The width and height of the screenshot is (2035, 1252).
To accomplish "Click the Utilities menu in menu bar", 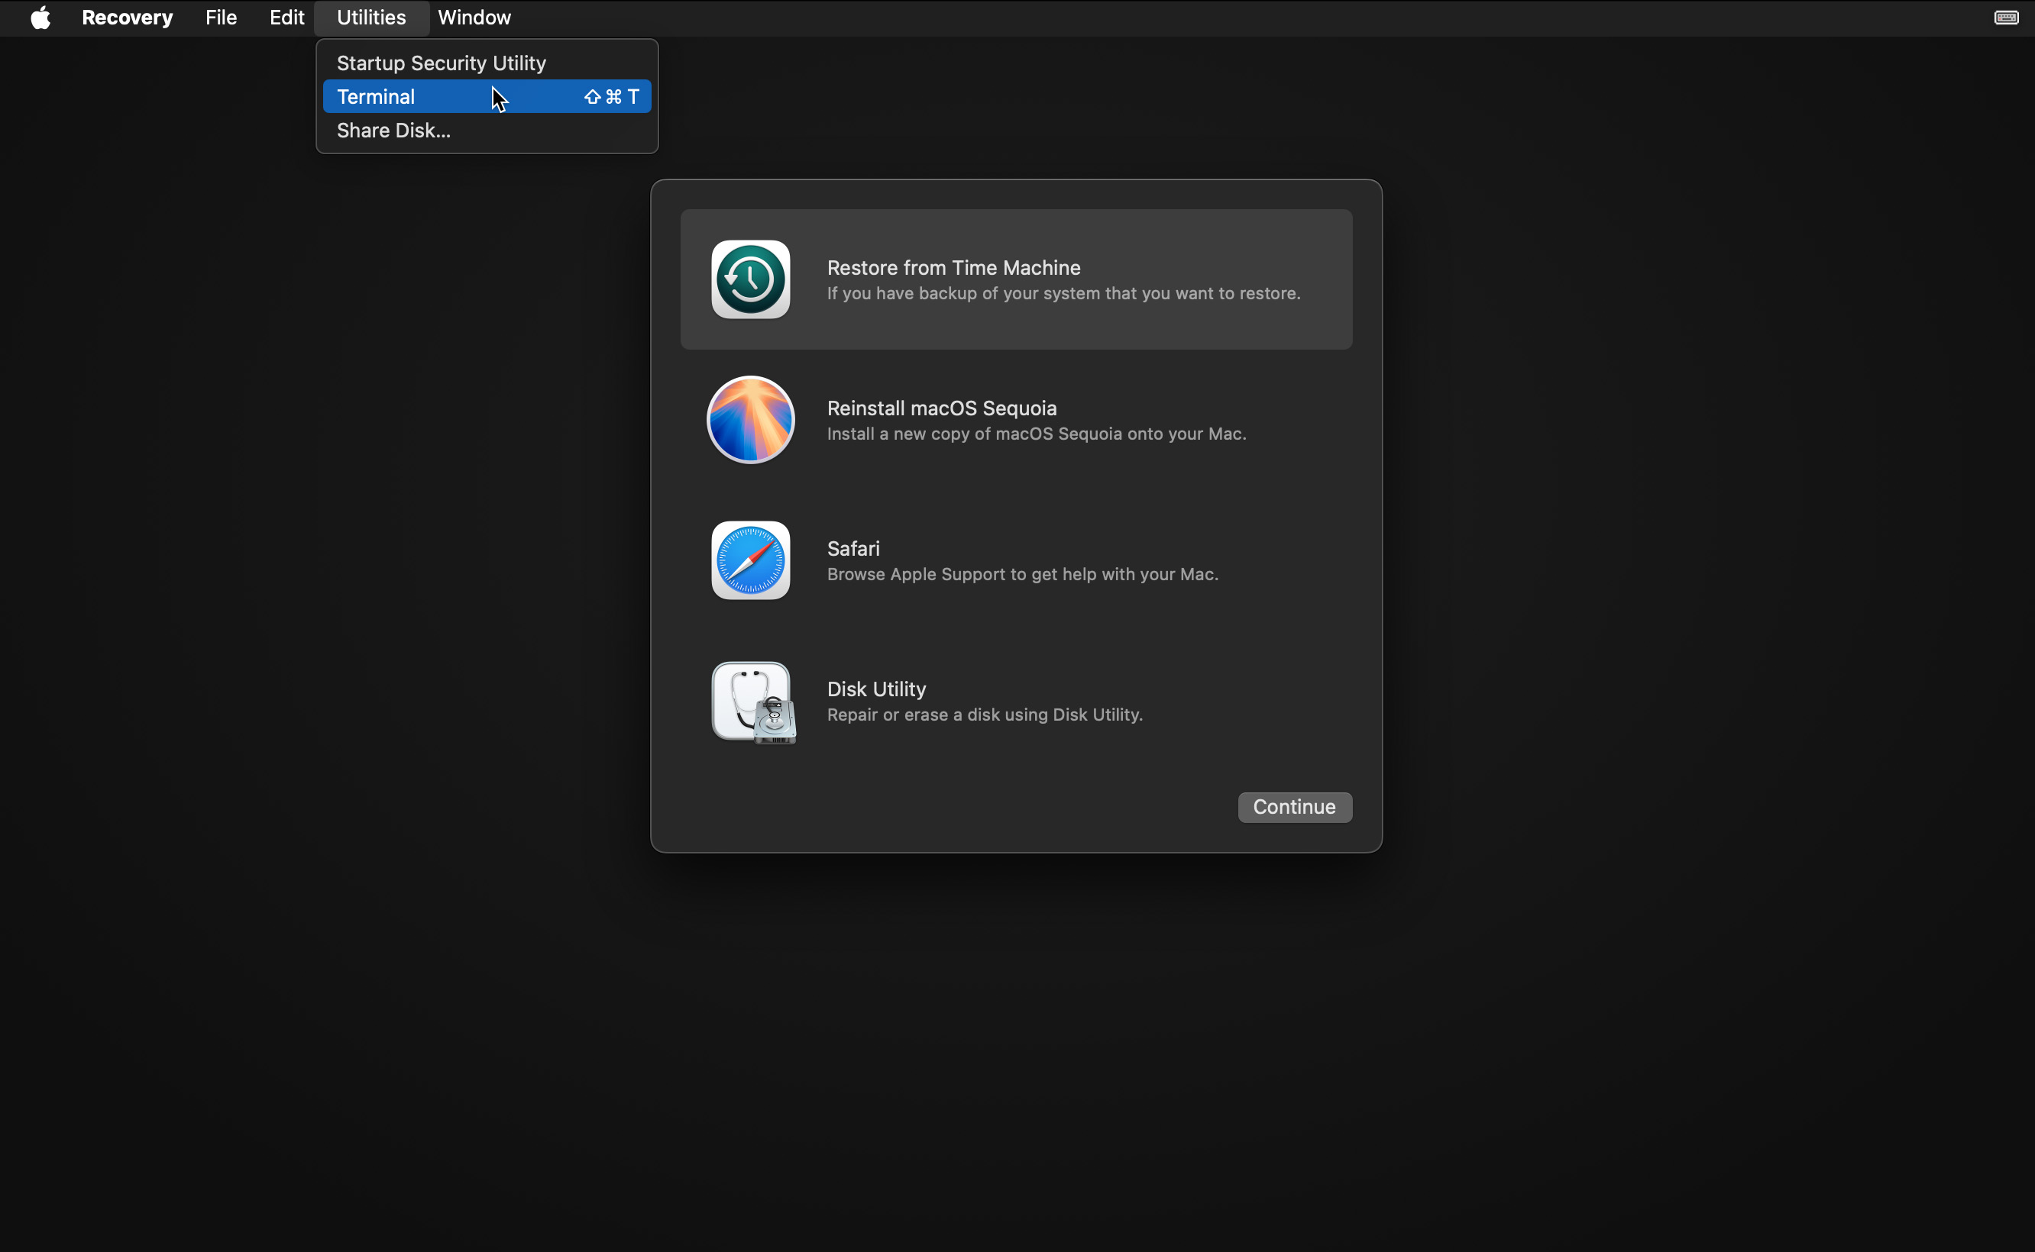I will click(370, 16).
